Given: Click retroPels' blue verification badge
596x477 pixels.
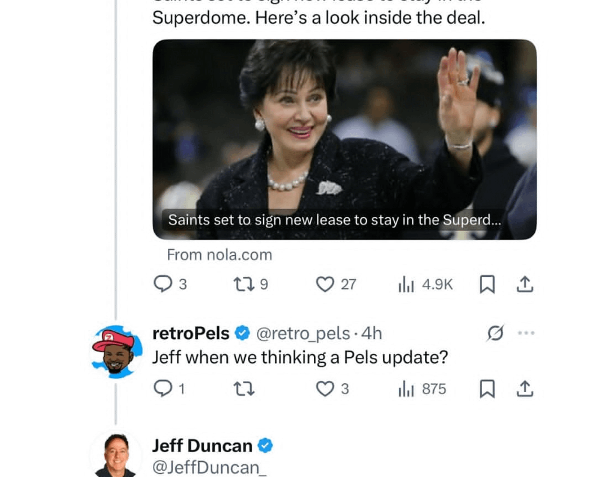Looking at the screenshot, I should tap(242, 333).
